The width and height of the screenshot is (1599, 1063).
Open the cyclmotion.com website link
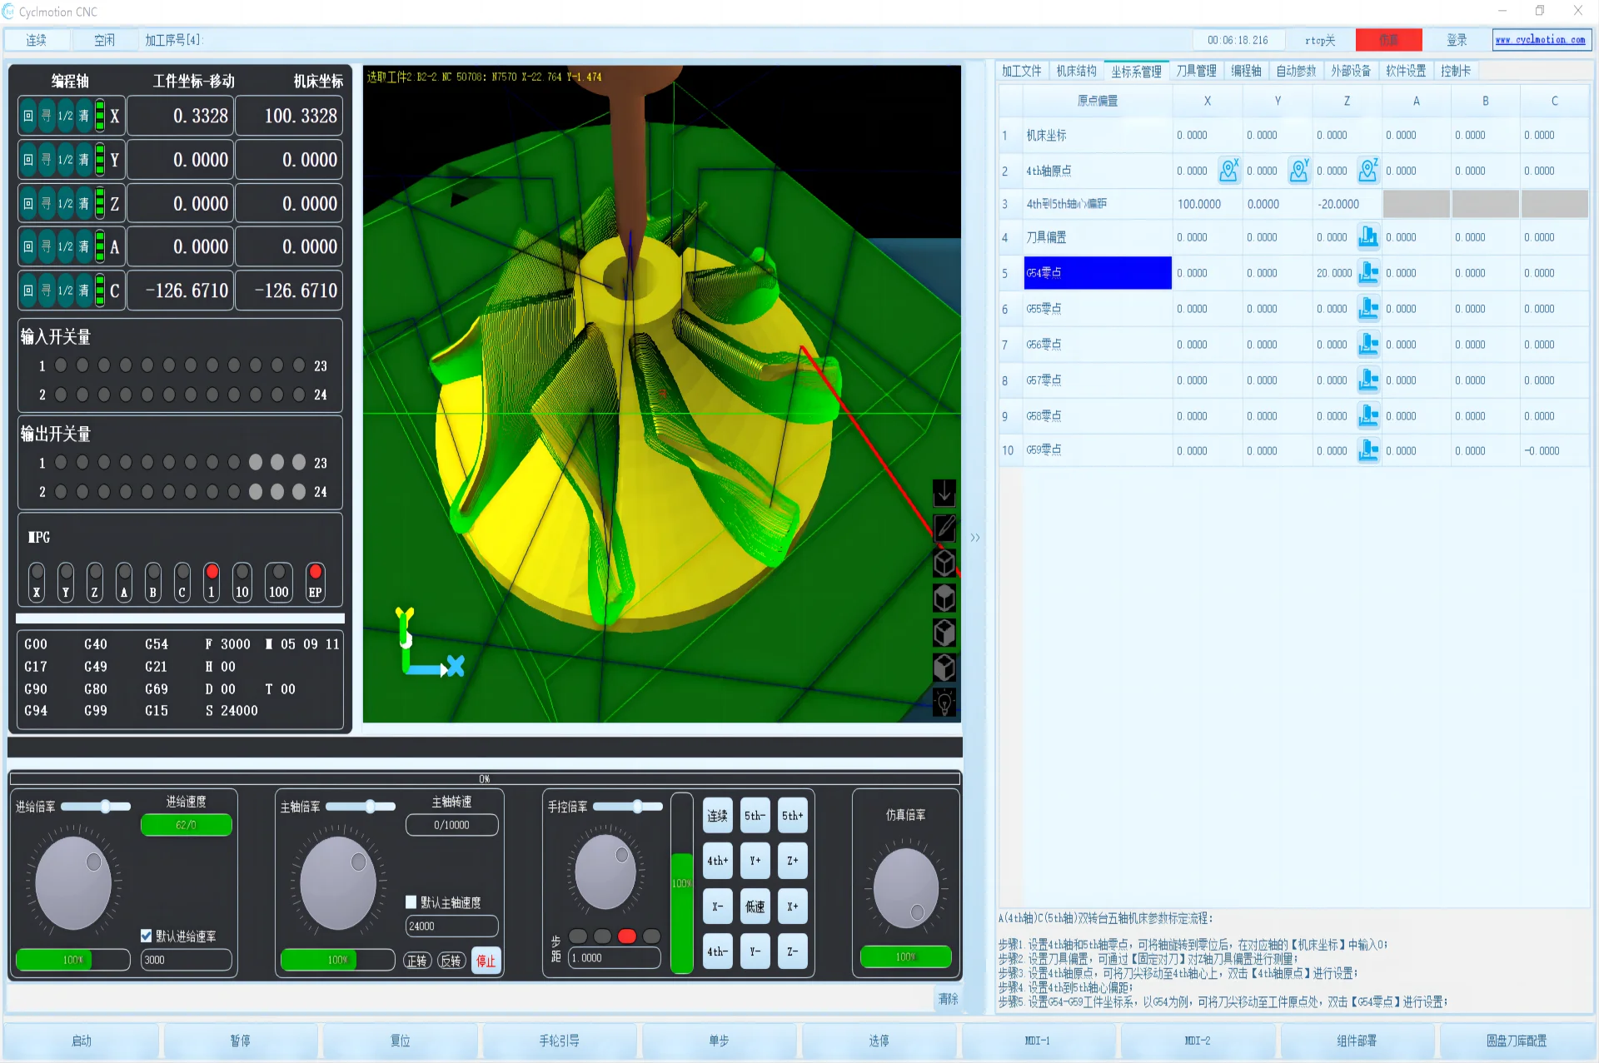click(1541, 40)
